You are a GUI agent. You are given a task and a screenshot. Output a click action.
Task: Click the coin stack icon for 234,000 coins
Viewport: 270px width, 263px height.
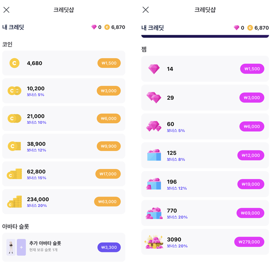(x=14, y=202)
